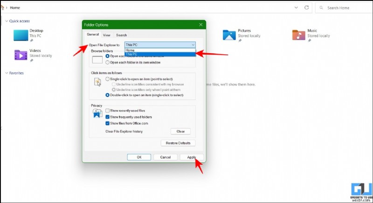
Task: Click the pointer icon under Click items
Action: [97, 82]
